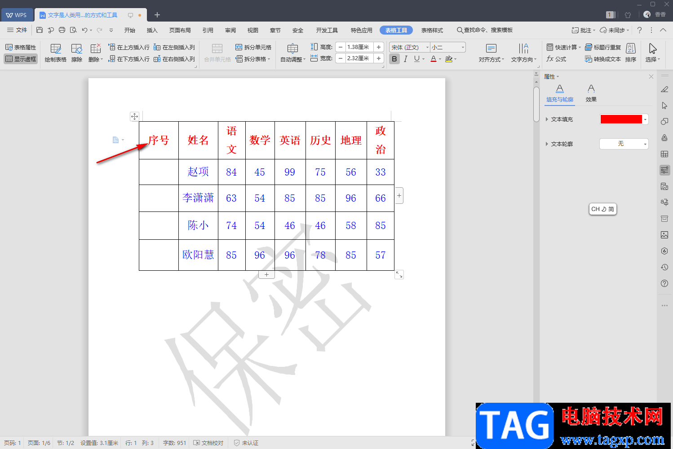Click the width value field 2.32厘米
Viewport: 673px width, 449px height.
[359, 58]
